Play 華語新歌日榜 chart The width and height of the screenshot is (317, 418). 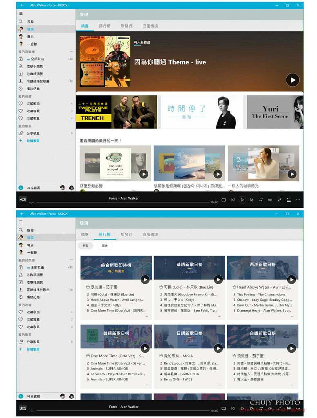point(218,280)
